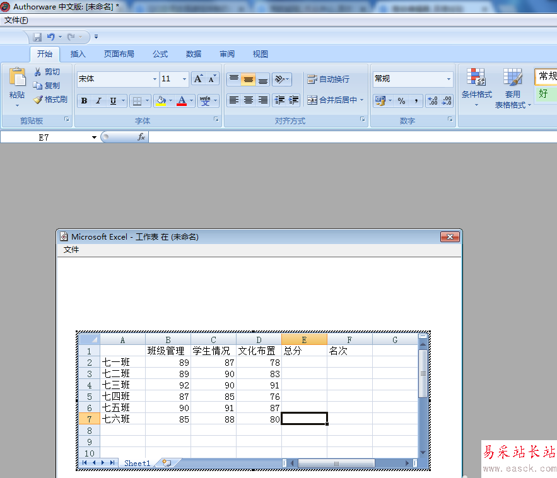Click the accounting number format icon
The height and width of the screenshot is (478, 557).
point(380,101)
